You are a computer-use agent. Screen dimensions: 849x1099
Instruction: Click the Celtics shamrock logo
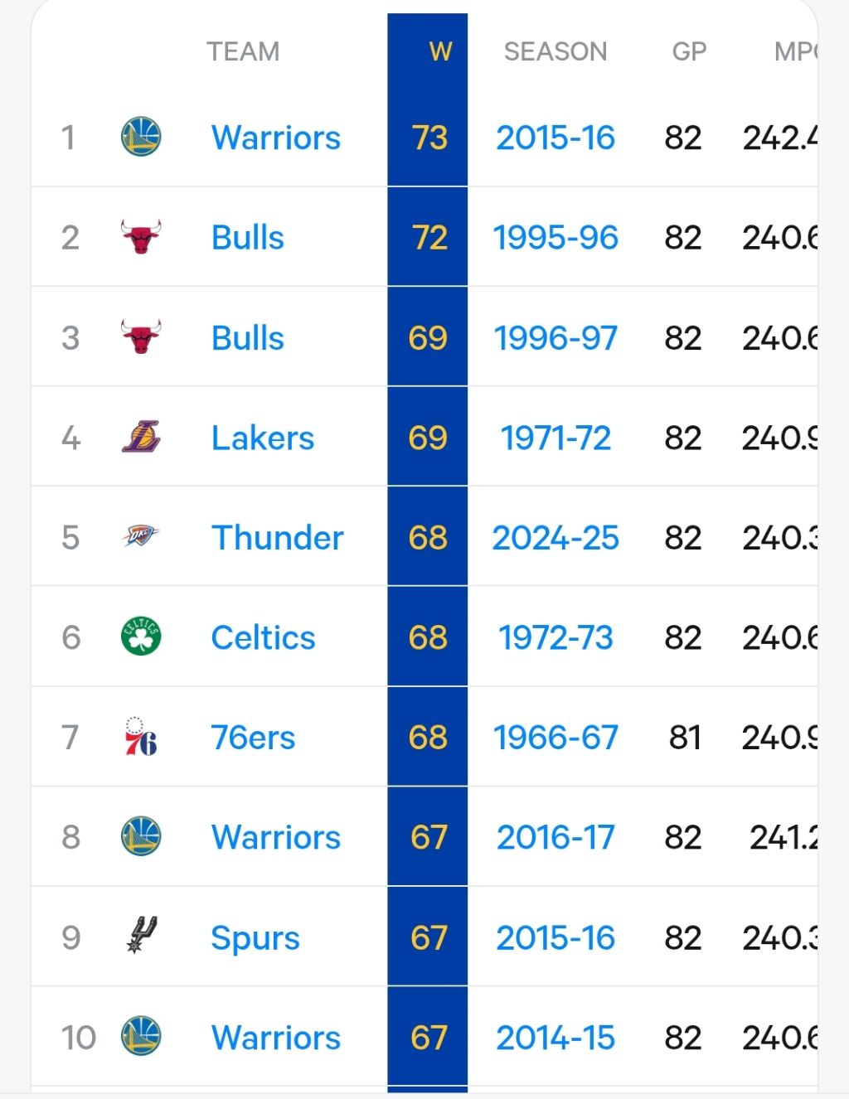(x=141, y=637)
